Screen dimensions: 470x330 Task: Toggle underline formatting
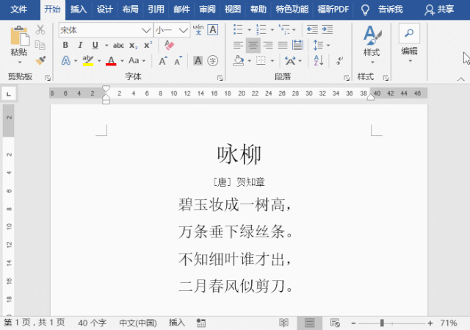(x=95, y=46)
